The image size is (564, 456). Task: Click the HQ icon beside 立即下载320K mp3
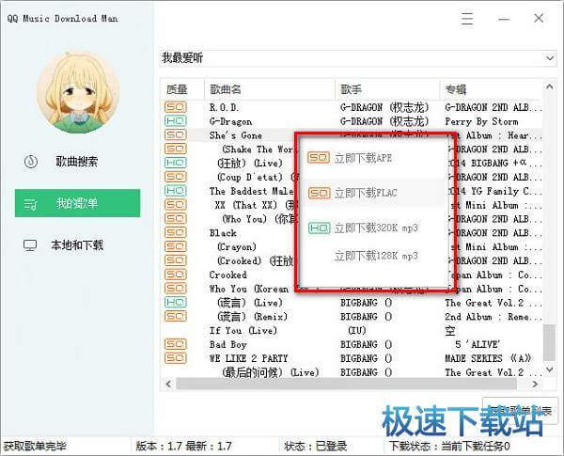(x=319, y=228)
